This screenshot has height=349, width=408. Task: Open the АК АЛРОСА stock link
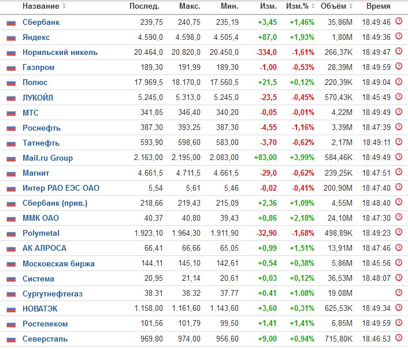coord(44,248)
